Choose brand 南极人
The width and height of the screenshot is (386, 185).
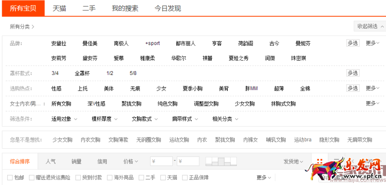[x=121, y=44]
